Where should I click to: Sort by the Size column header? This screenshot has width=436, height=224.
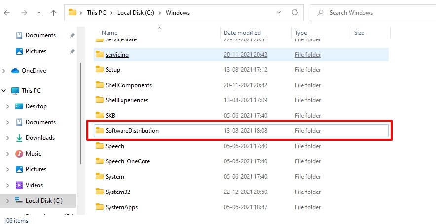[359, 33]
